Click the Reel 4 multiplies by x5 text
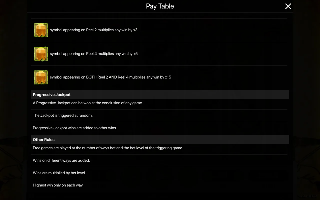320x200 pixels. point(94,54)
